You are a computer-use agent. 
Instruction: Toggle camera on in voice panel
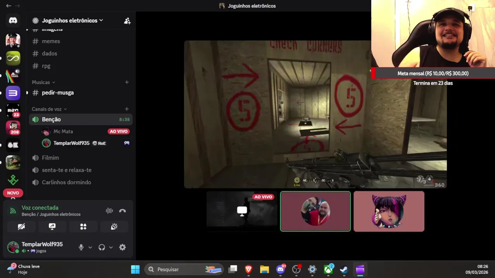(21, 227)
